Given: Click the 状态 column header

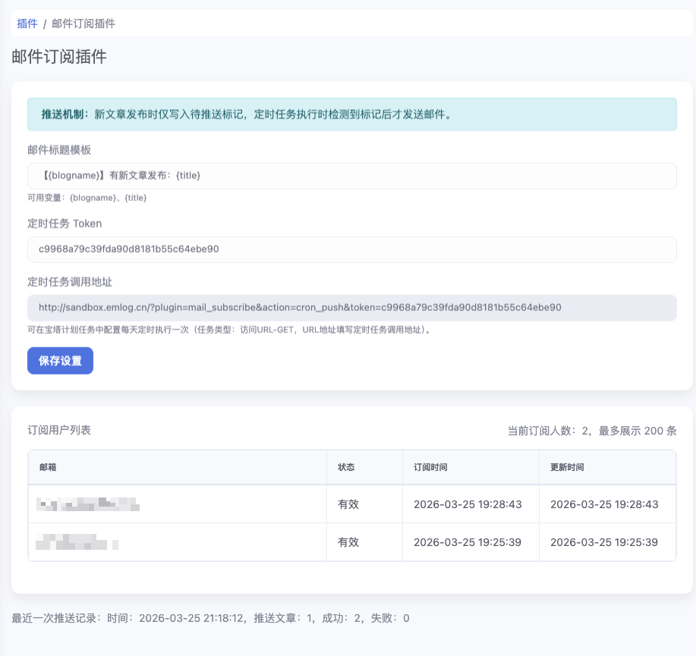Looking at the screenshot, I should pos(364,467).
